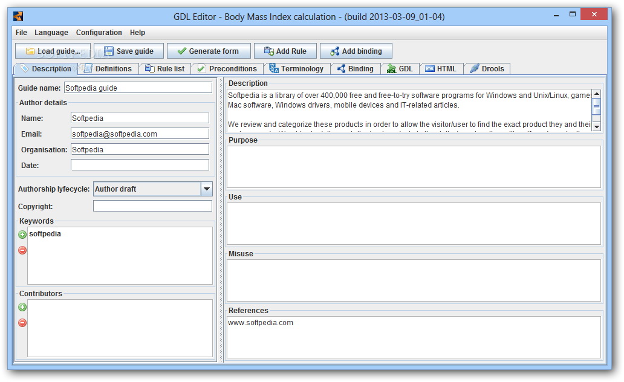Maximize the GDL Editor window
Viewport: 624px width, 382px height.
click(x=572, y=15)
